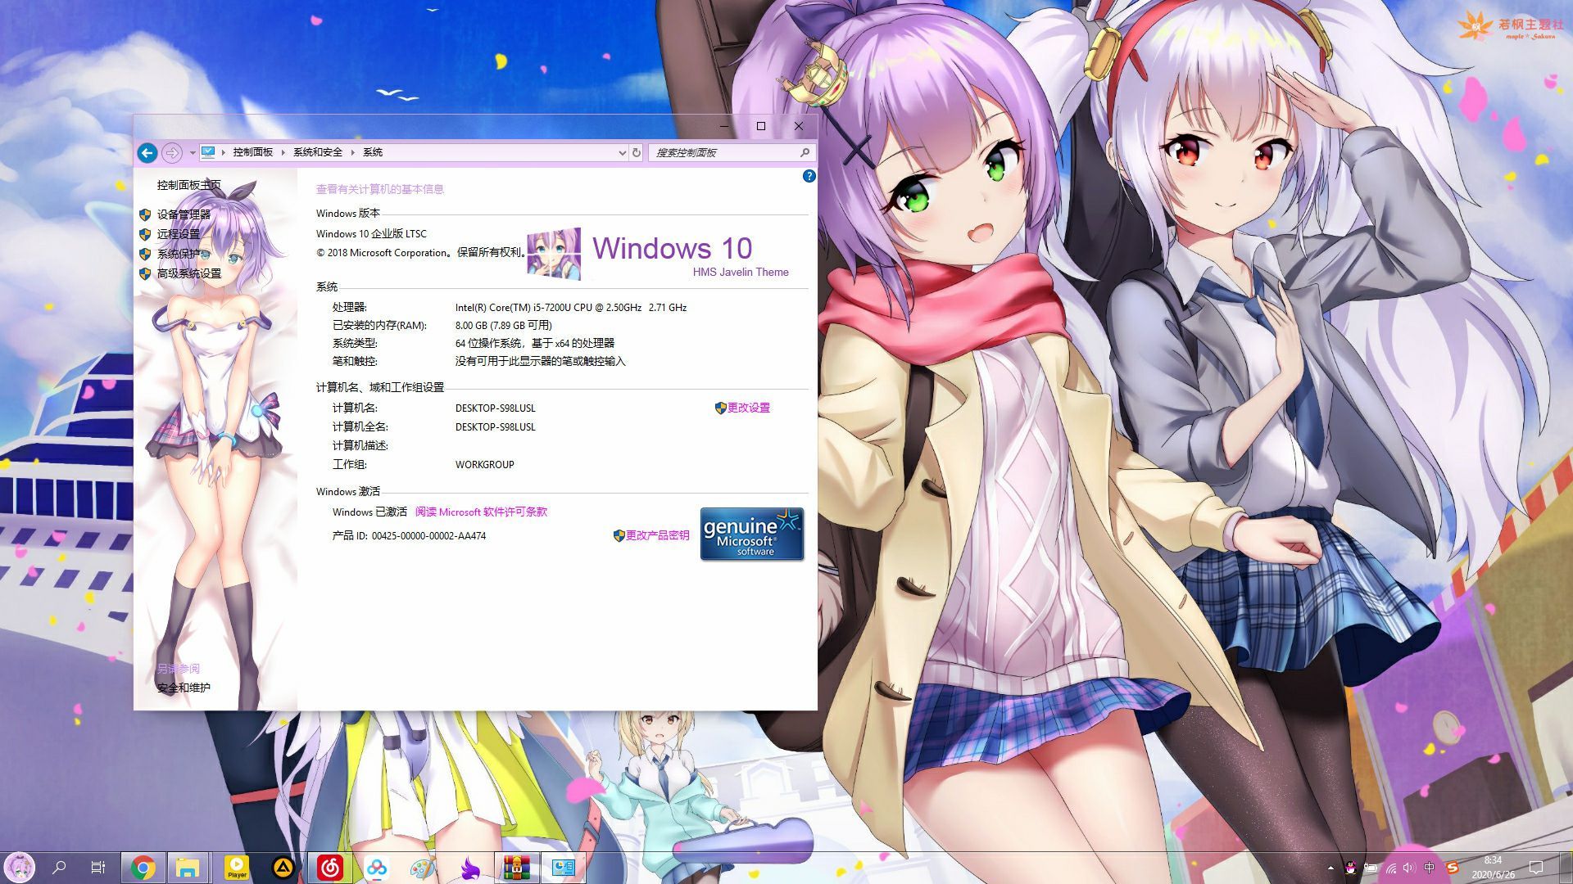The height and width of the screenshot is (884, 1573).
Task: Open 设备管理器 from the sidebar
Action: click(184, 214)
